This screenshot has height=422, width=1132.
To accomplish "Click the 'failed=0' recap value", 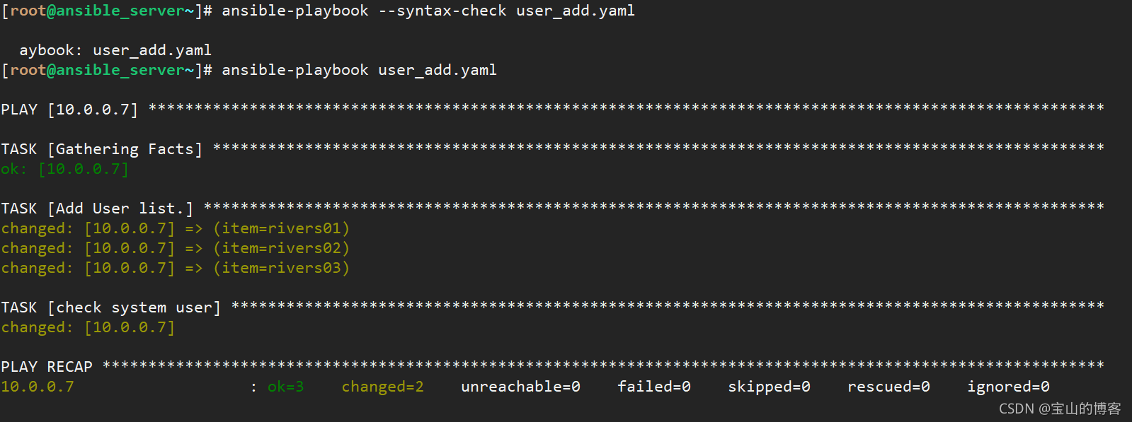I will click(x=654, y=387).
